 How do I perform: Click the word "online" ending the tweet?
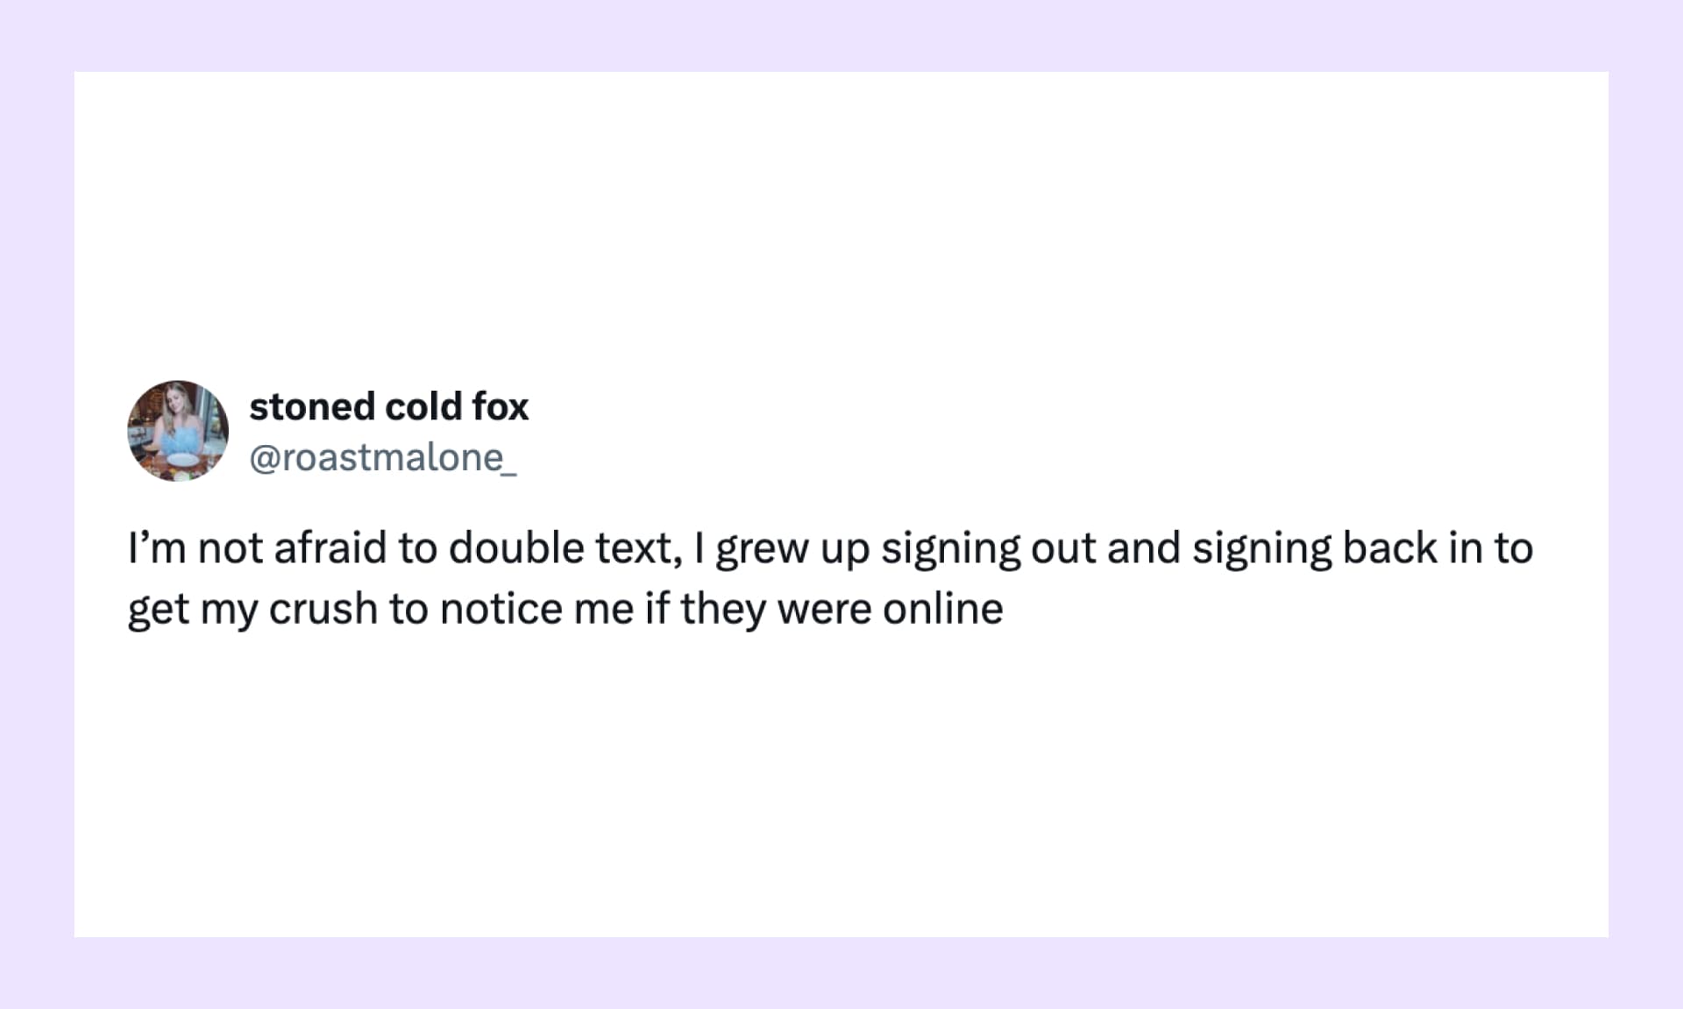click(942, 609)
